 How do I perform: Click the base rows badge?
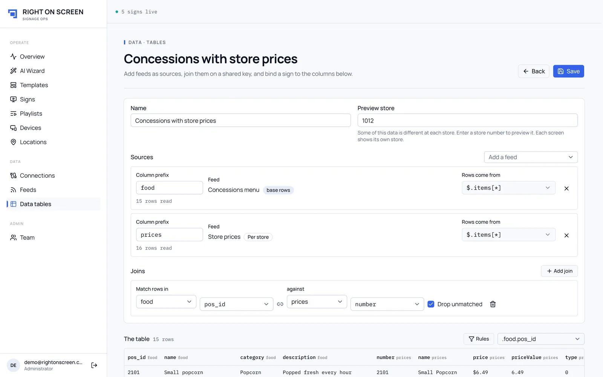[x=278, y=190]
